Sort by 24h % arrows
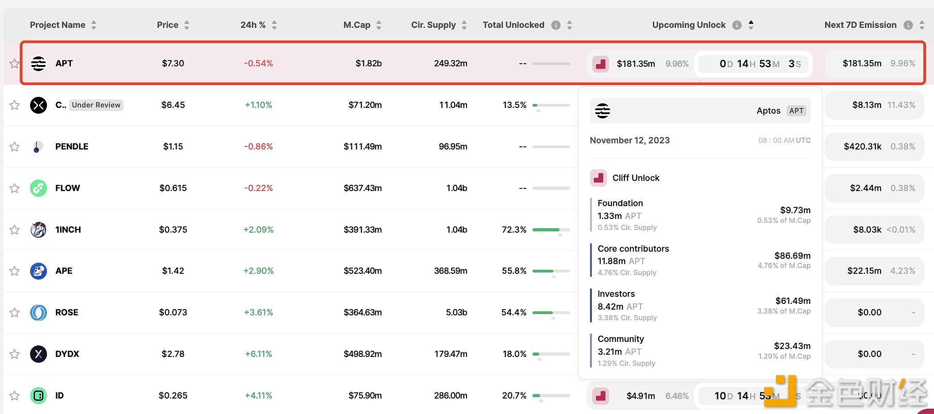 click(274, 25)
